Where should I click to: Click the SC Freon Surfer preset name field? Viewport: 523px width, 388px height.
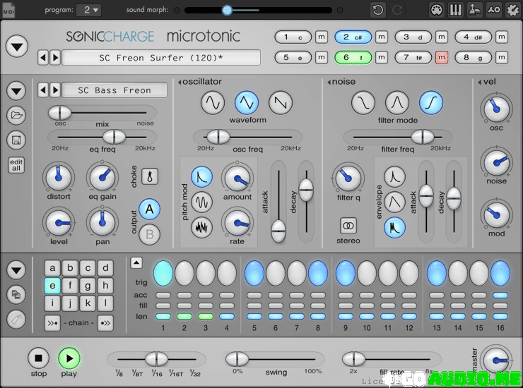161,58
